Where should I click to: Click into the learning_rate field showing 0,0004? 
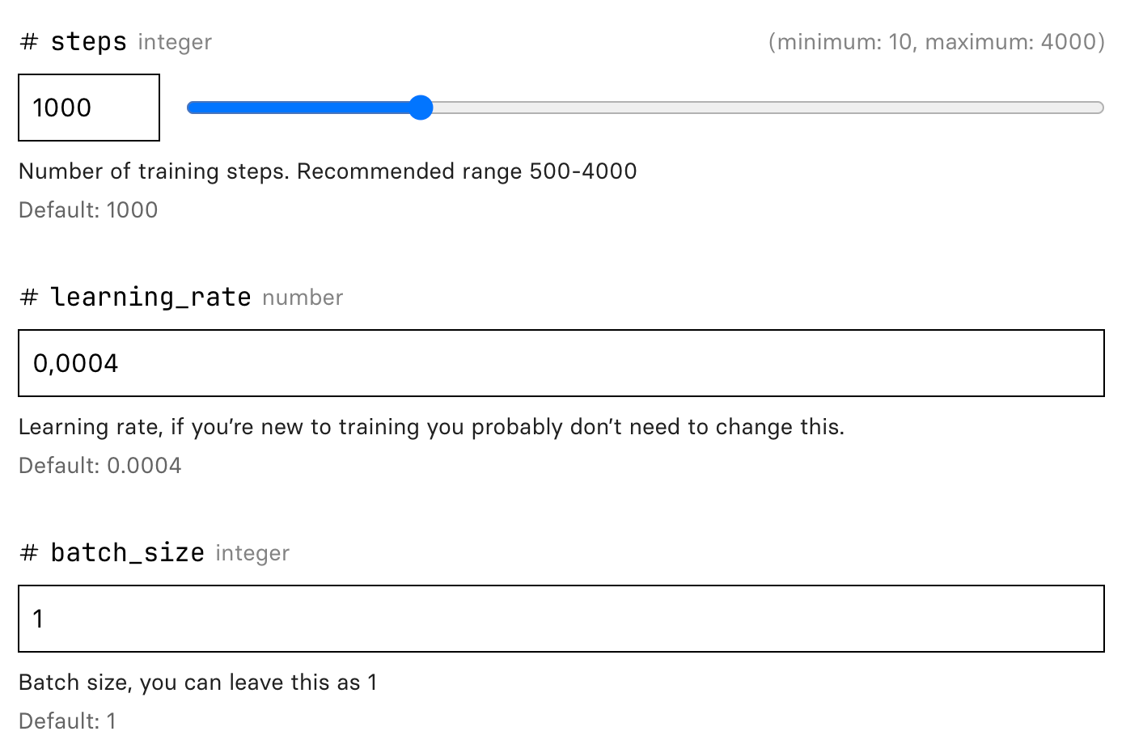[x=561, y=363]
